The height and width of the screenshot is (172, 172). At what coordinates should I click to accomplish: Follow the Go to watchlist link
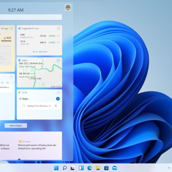(40, 52)
